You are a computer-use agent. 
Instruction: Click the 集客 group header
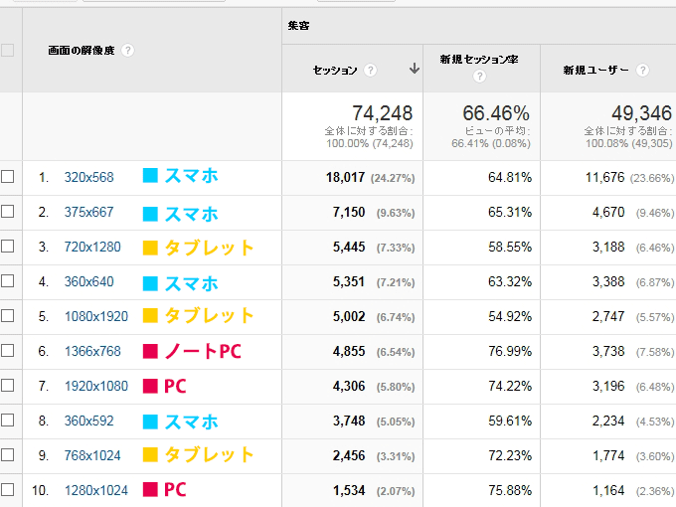click(x=298, y=26)
